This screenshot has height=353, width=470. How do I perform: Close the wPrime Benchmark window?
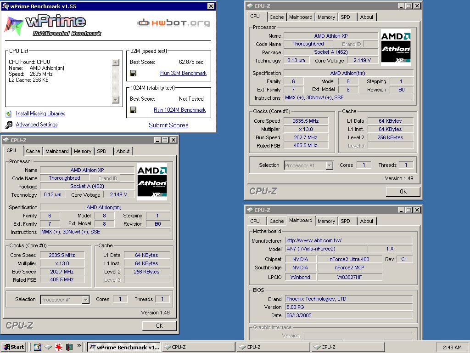(211, 6)
